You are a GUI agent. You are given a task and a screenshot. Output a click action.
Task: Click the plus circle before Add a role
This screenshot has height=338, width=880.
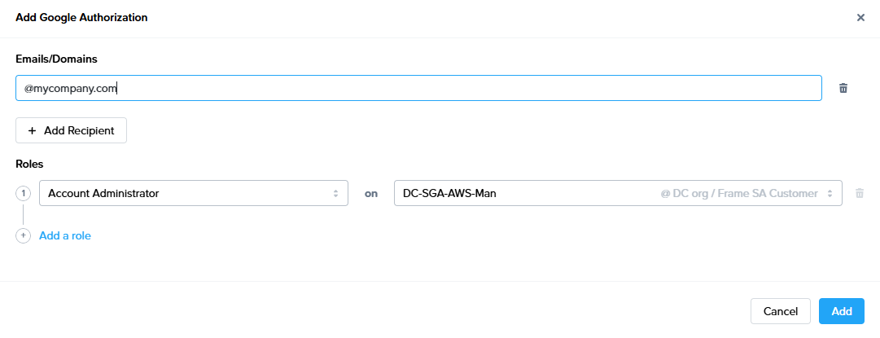tap(23, 235)
